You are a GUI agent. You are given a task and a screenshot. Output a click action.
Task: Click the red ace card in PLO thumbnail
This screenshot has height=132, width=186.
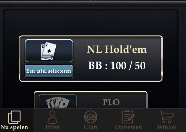[59, 102]
